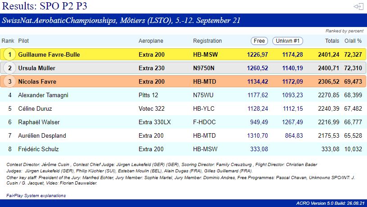Open FairPlay System explanations link

(x=36, y=196)
